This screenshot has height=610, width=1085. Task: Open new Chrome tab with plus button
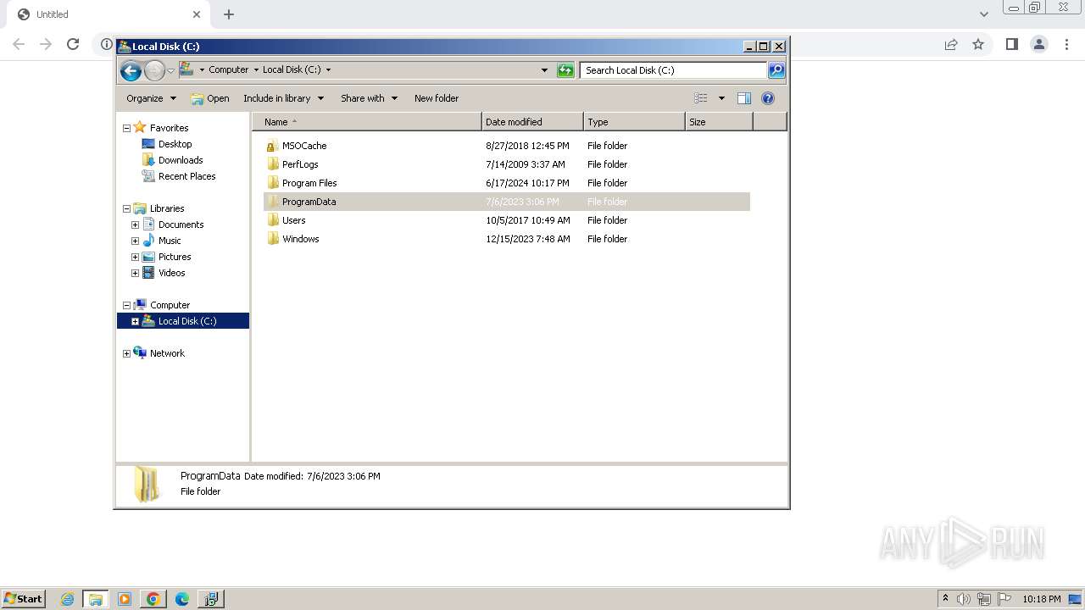coord(229,14)
